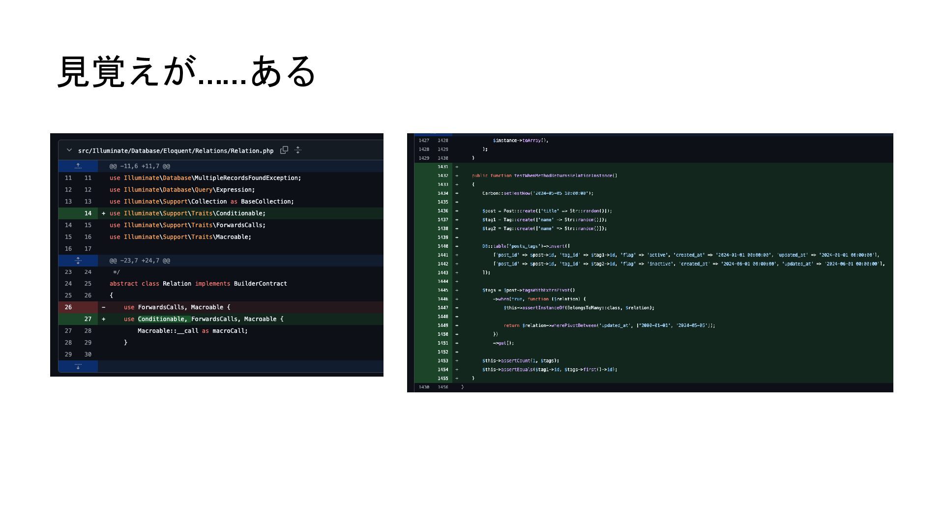Click line 1453 assertCount in right diff
The height and width of the screenshot is (531, 944).
(x=521, y=361)
